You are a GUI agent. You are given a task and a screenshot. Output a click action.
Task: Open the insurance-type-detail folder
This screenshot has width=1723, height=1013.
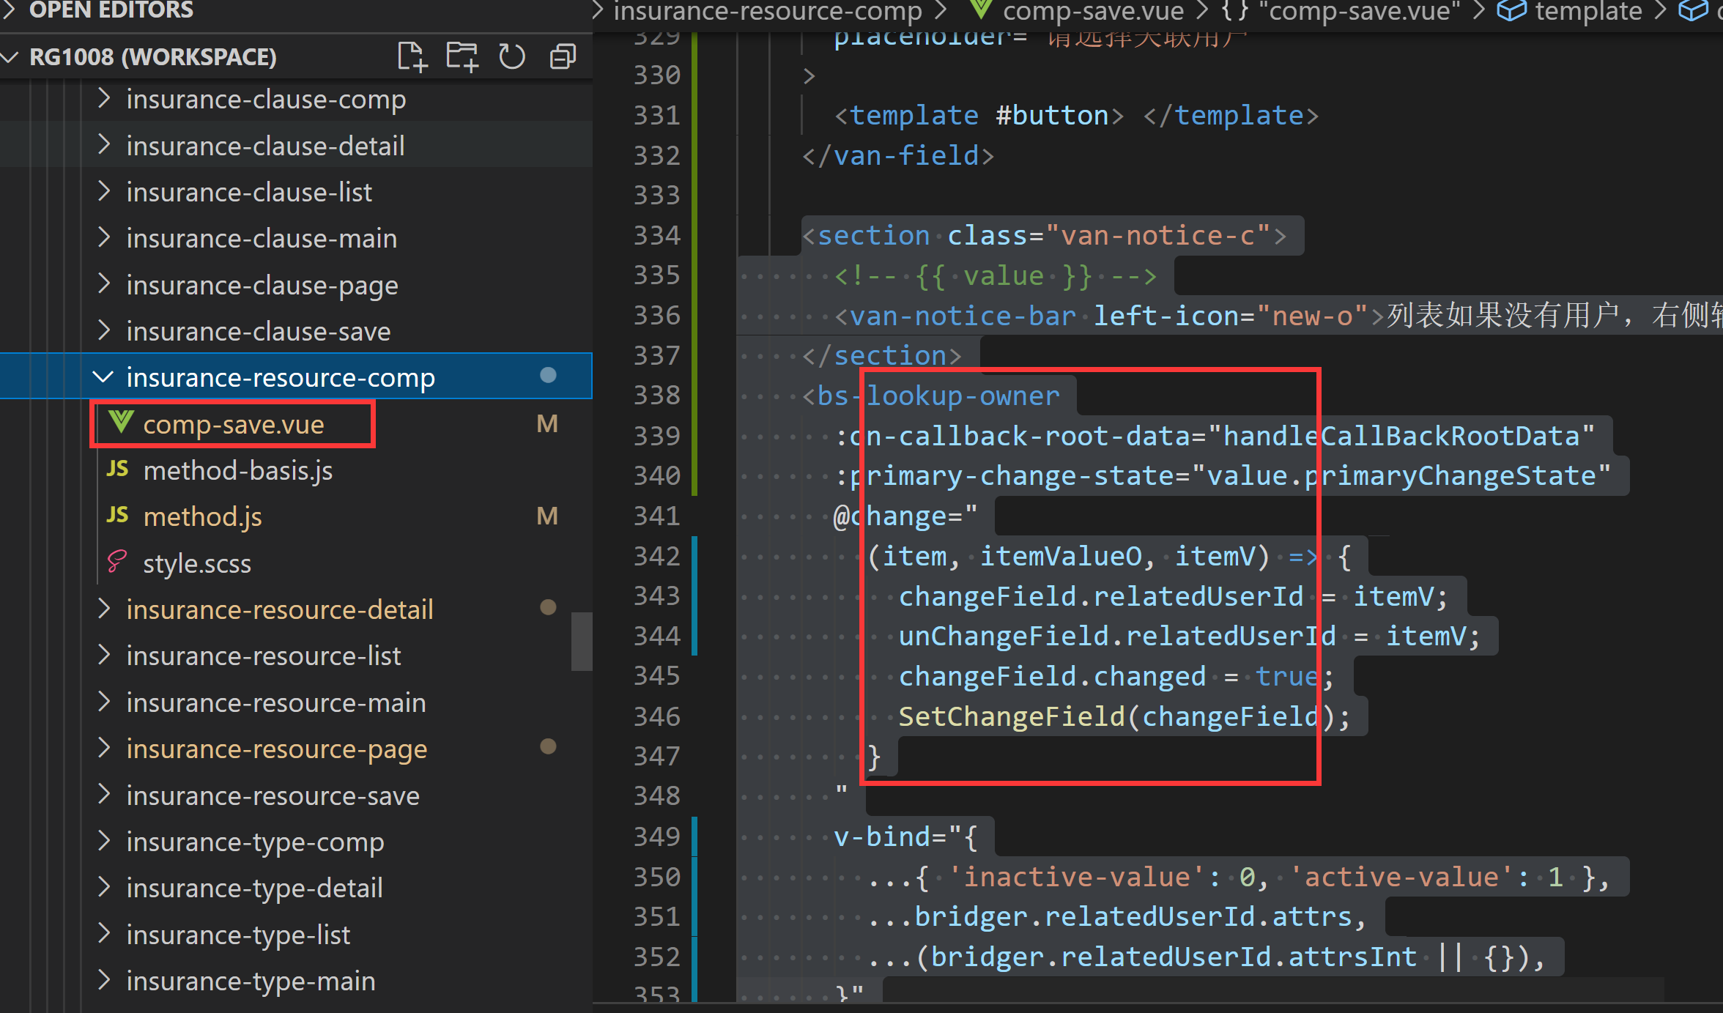click(255, 888)
